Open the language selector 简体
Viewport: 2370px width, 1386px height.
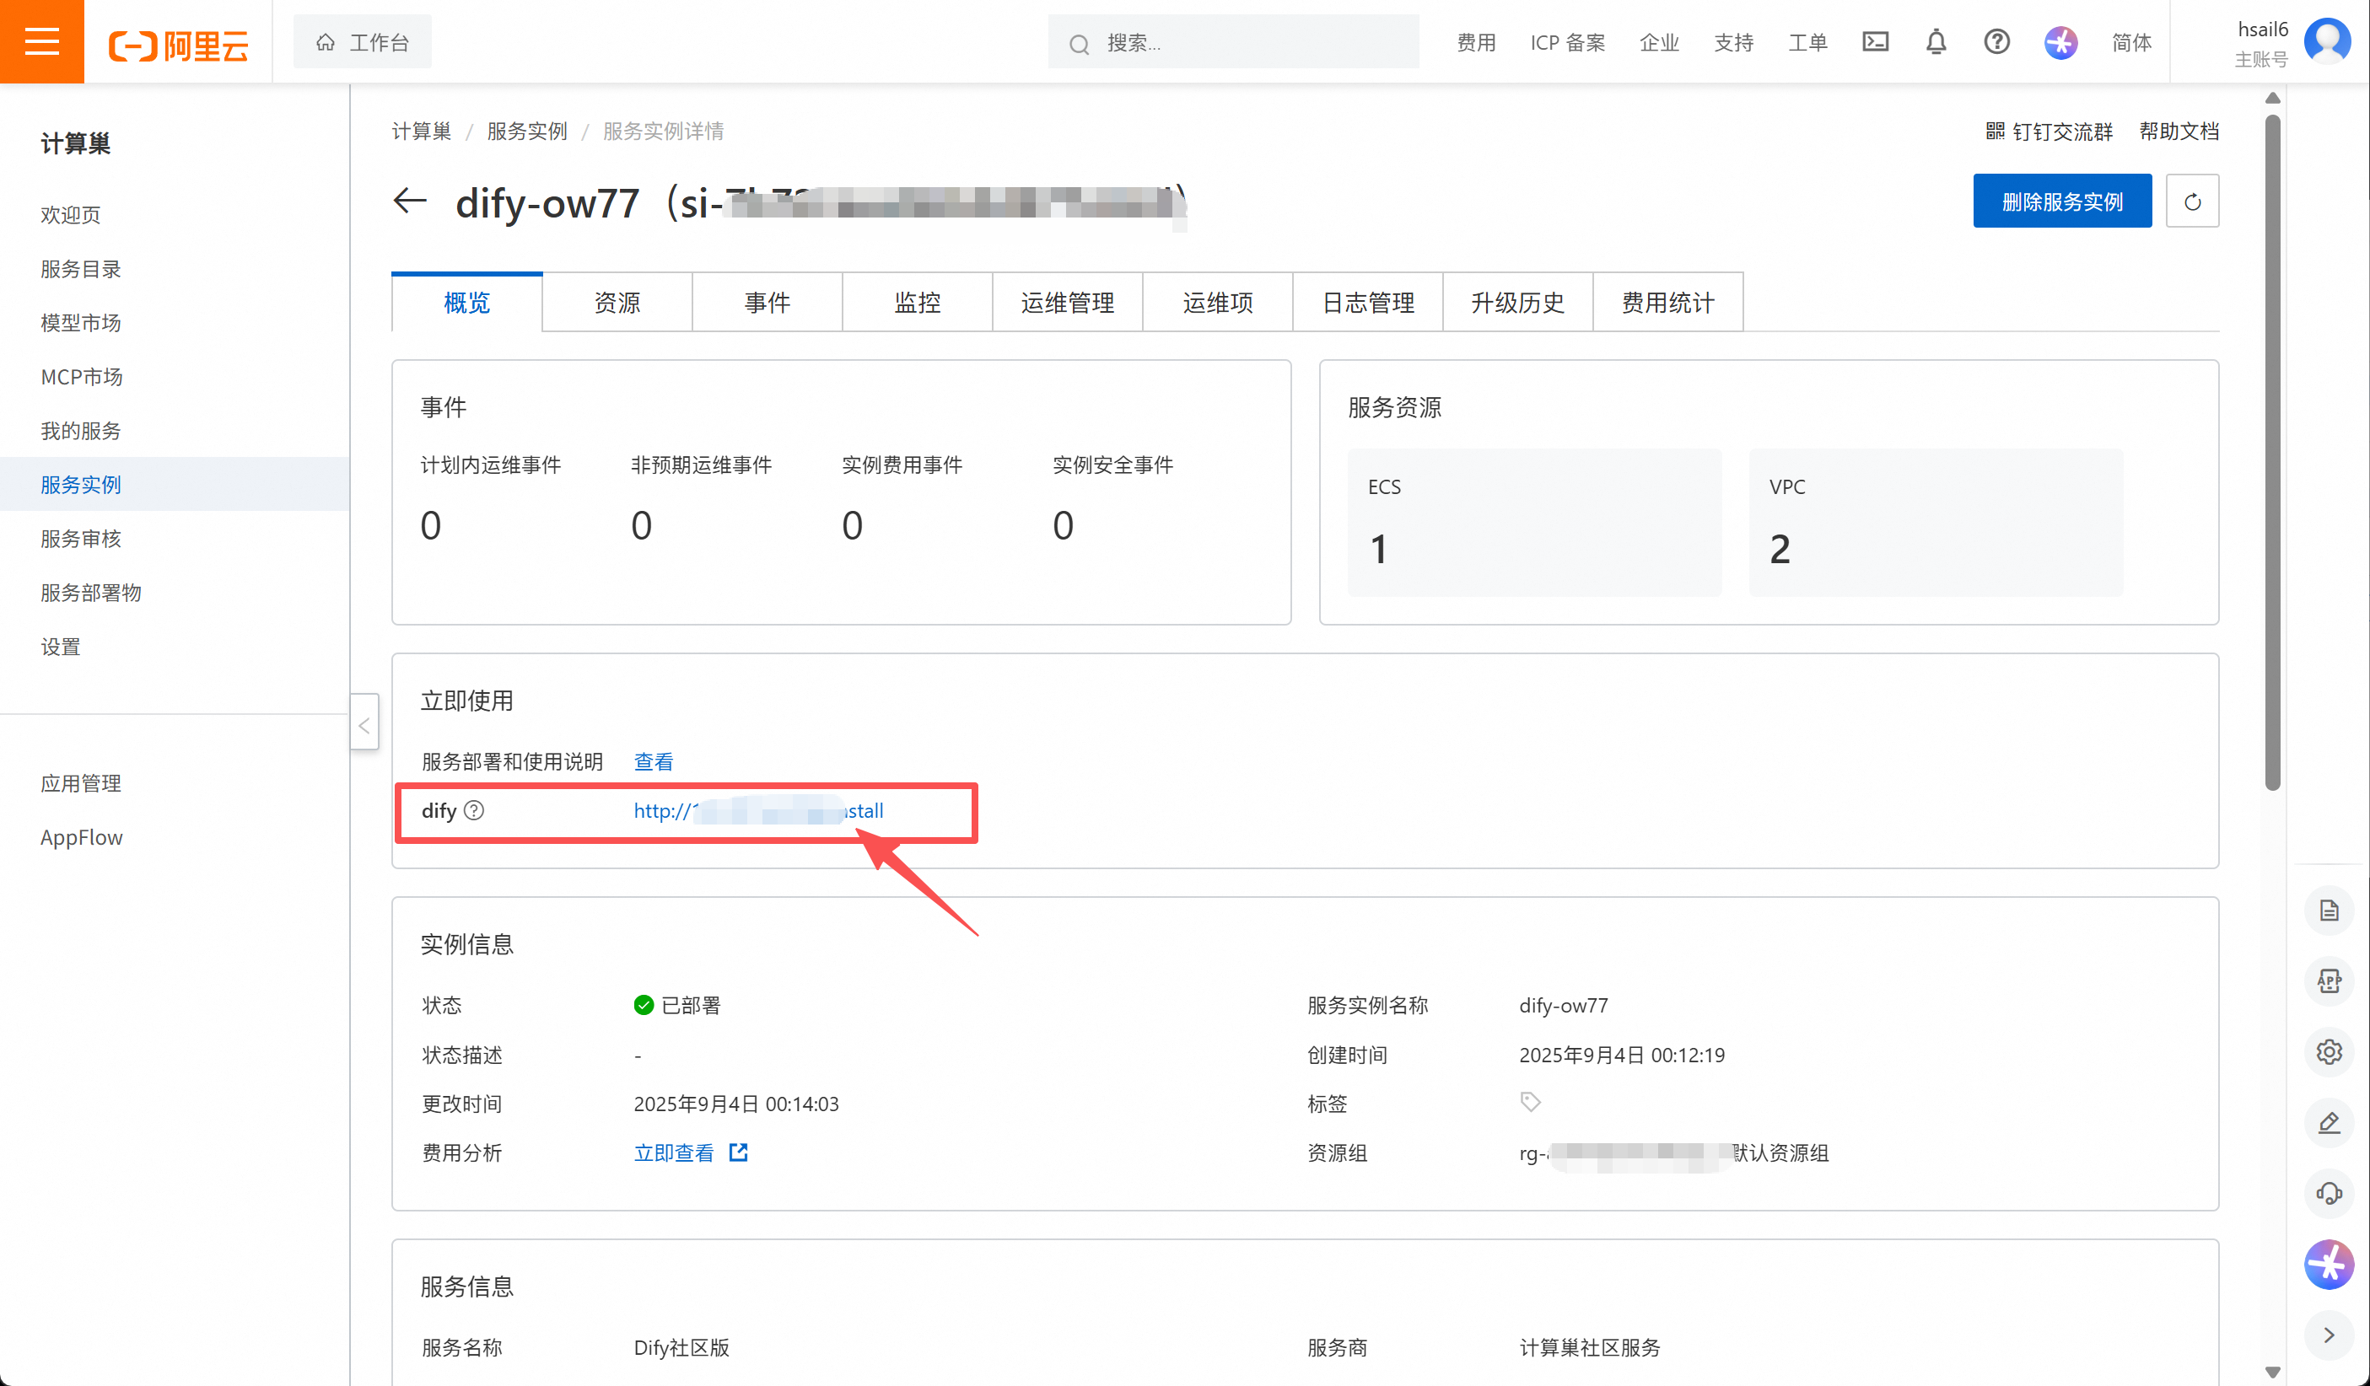[2131, 42]
